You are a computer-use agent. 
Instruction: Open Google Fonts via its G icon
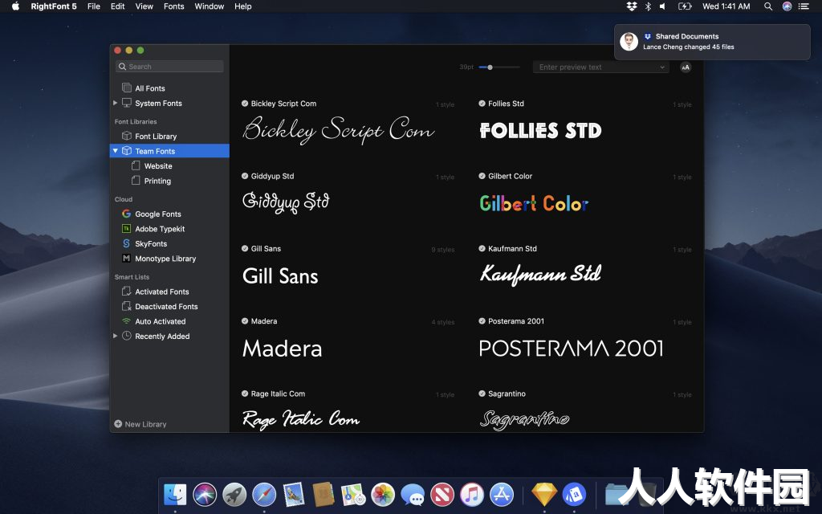click(x=126, y=214)
